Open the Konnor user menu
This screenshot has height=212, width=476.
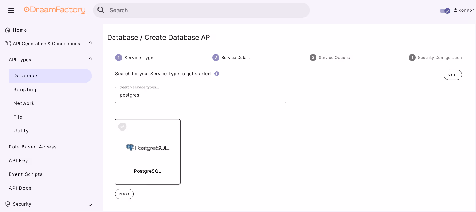pos(464,10)
